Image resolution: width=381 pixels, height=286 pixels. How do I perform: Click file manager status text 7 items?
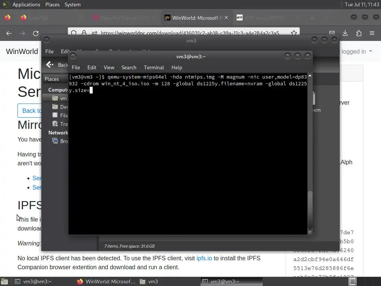(129, 246)
